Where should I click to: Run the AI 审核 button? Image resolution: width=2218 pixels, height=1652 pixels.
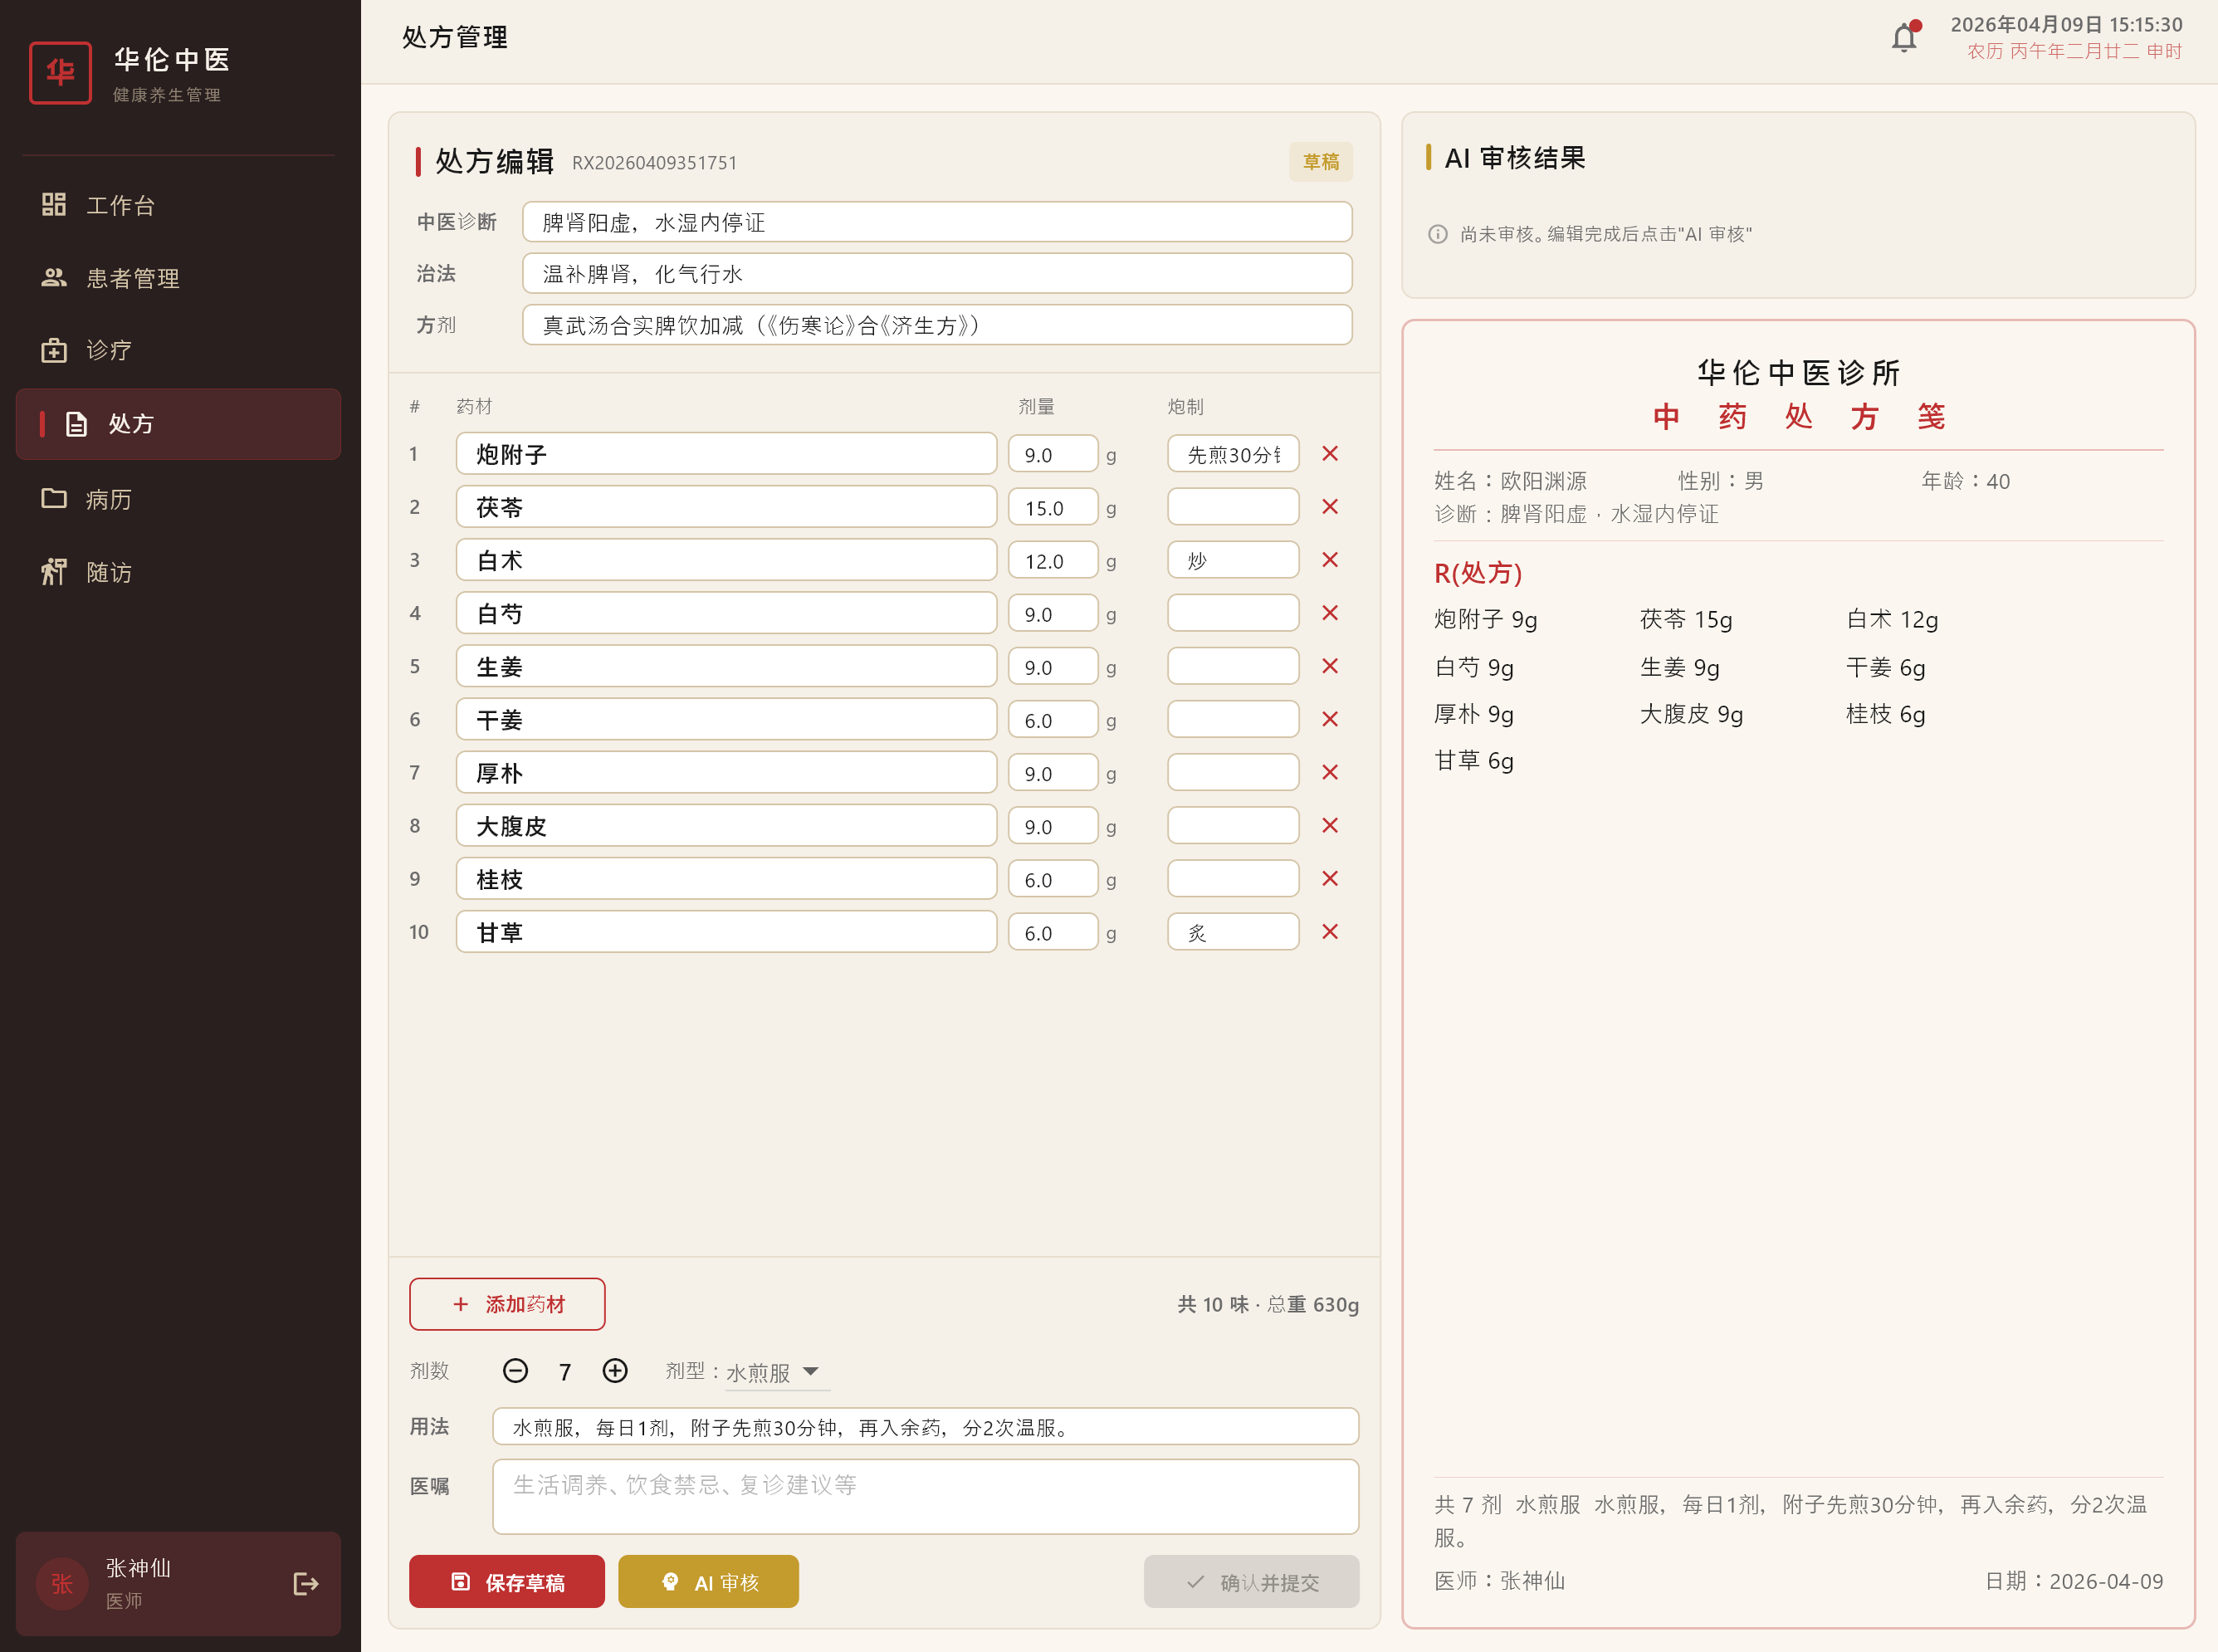pos(708,1582)
